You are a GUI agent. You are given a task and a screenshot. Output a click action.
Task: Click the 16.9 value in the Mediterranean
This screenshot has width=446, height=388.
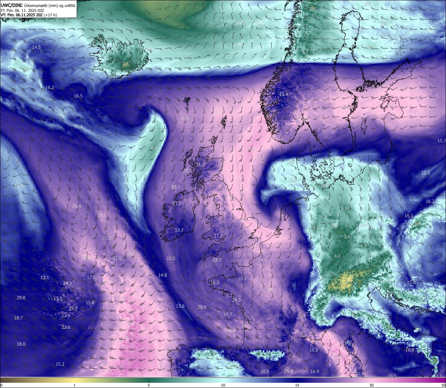[315, 372]
